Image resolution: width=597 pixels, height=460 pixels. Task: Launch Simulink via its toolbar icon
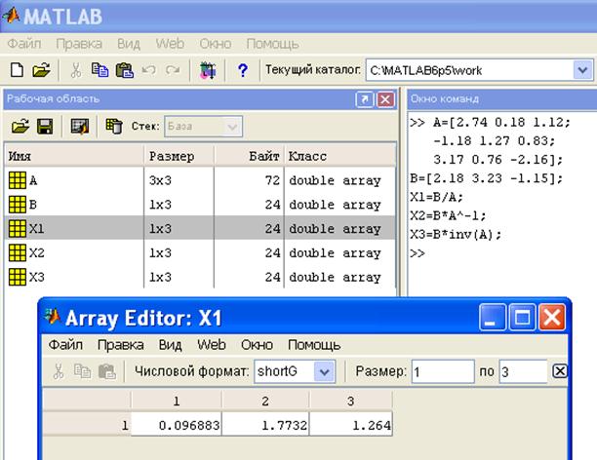coord(208,70)
